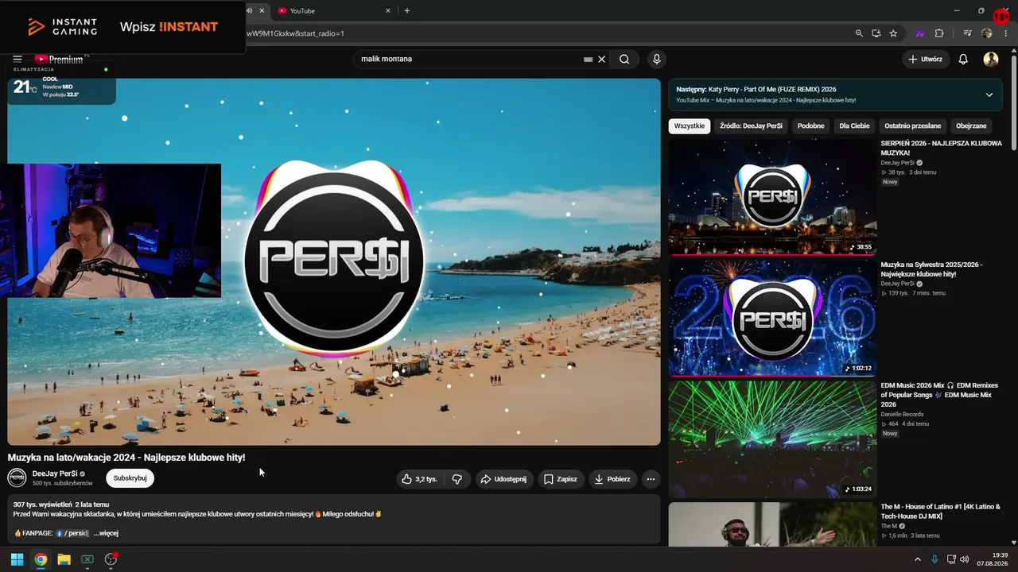Select the Dla Ciebie filter chip
1018x572 pixels.
pyautogui.click(x=854, y=126)
